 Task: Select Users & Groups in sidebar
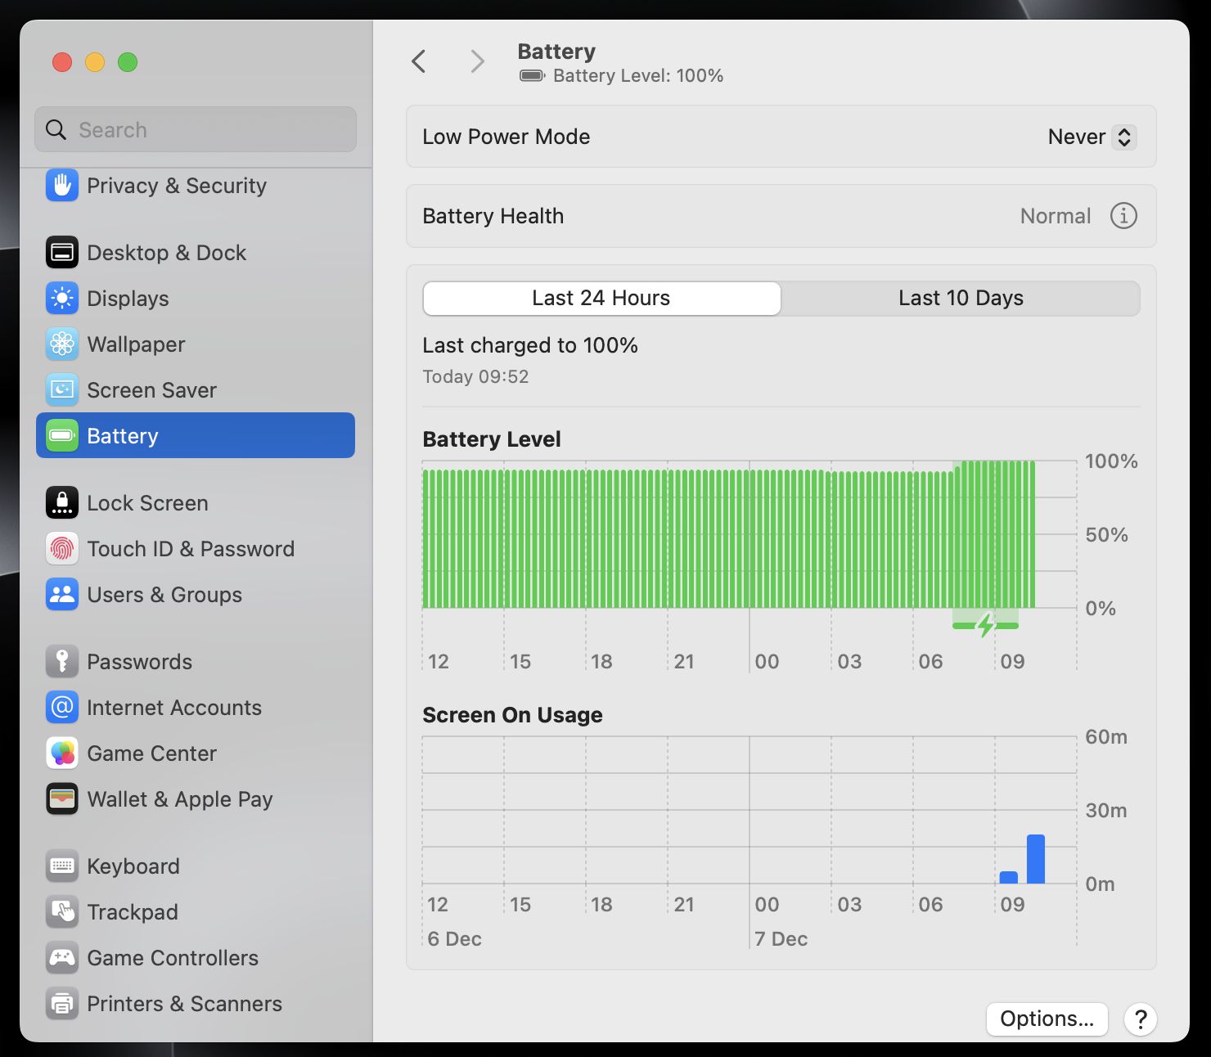(164, 595)
